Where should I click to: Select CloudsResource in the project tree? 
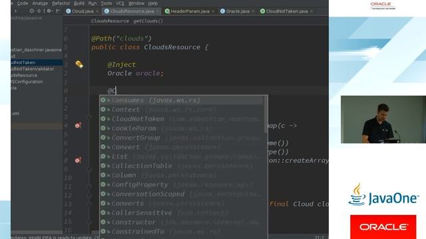coord(24,75)
